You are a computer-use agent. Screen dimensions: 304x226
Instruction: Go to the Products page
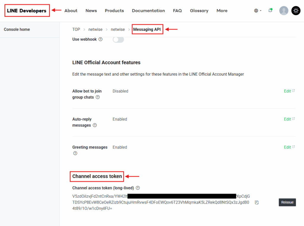(114, 11)
